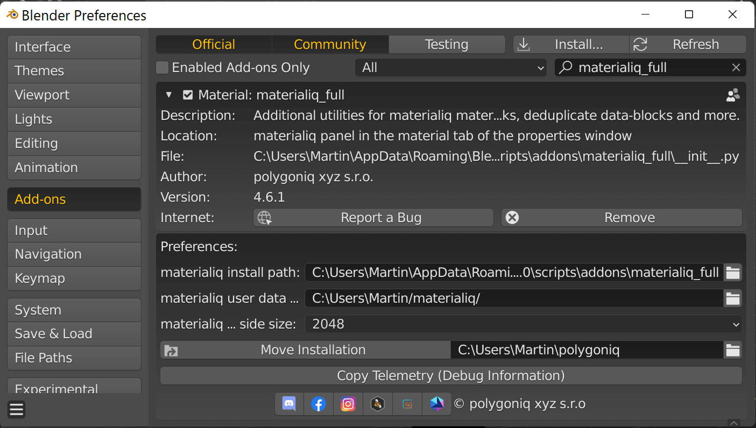Open the Themes preferences section

point(74,71)
